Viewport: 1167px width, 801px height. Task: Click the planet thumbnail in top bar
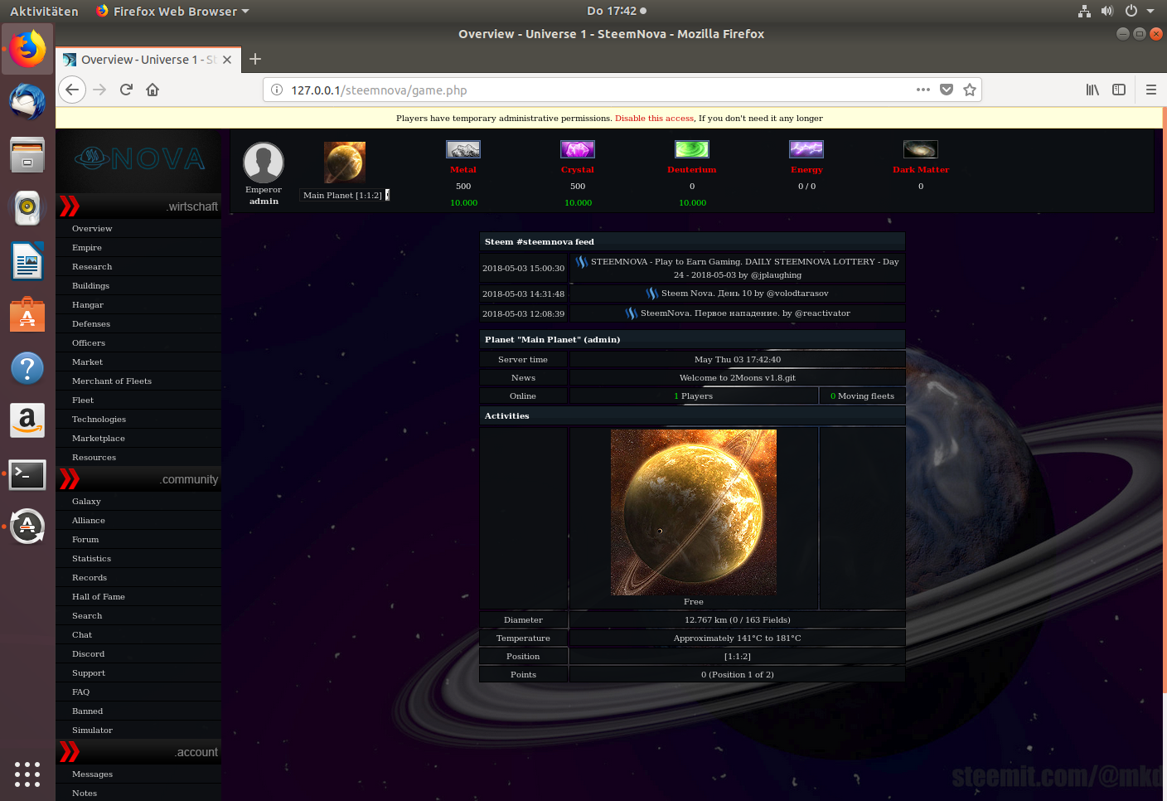click(x=345, y=162)
